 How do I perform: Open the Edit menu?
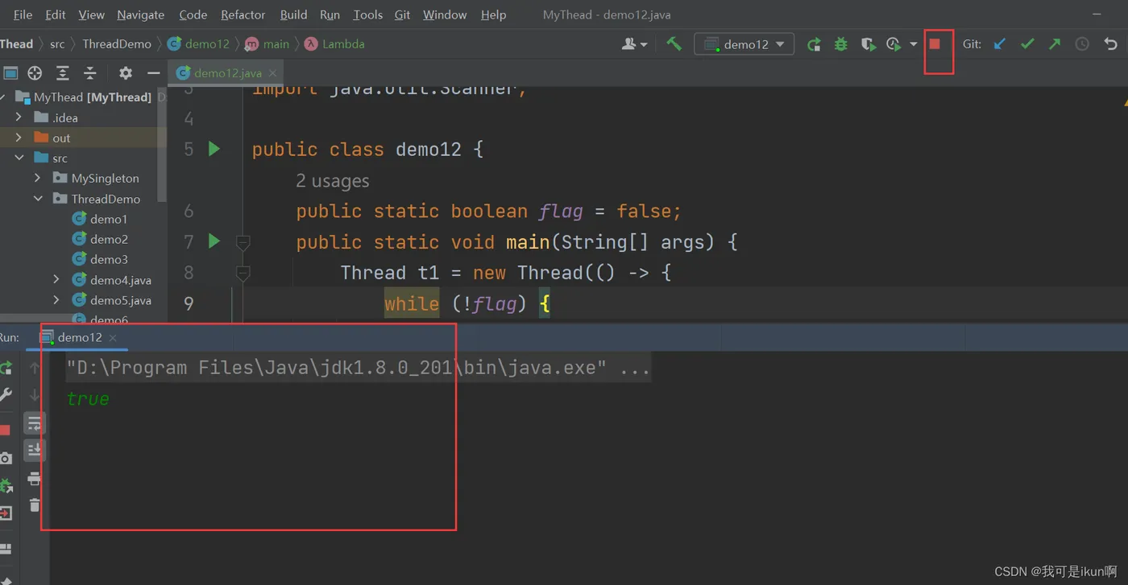coord(56,14)
